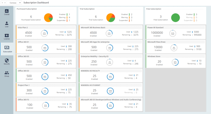Select the User icon in sidebar
This screenshot has height=114, width=211.
[7, 23]
